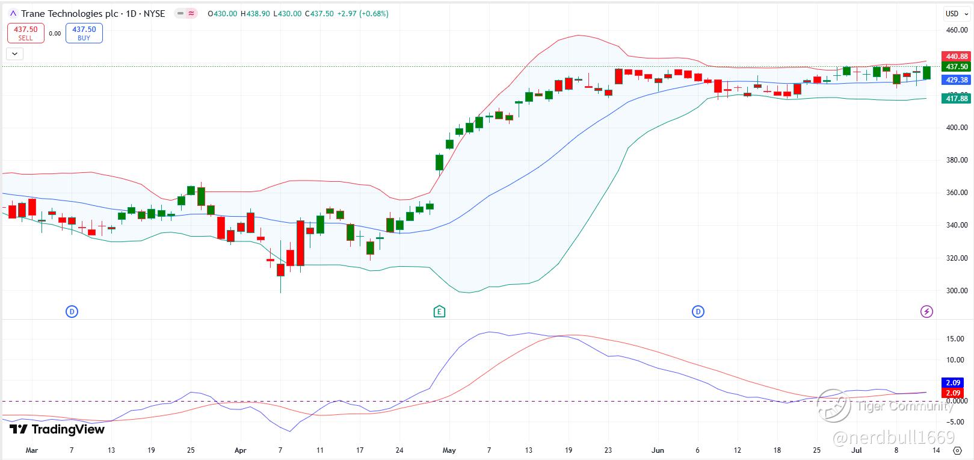Screen dimensions: 974x460
Task: Click the 0.00 spread value between Sell and Buy
Action: coord(55,34)
